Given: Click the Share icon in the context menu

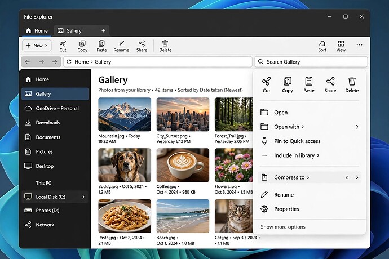Looking at the screenshot, I should [330, 81].
